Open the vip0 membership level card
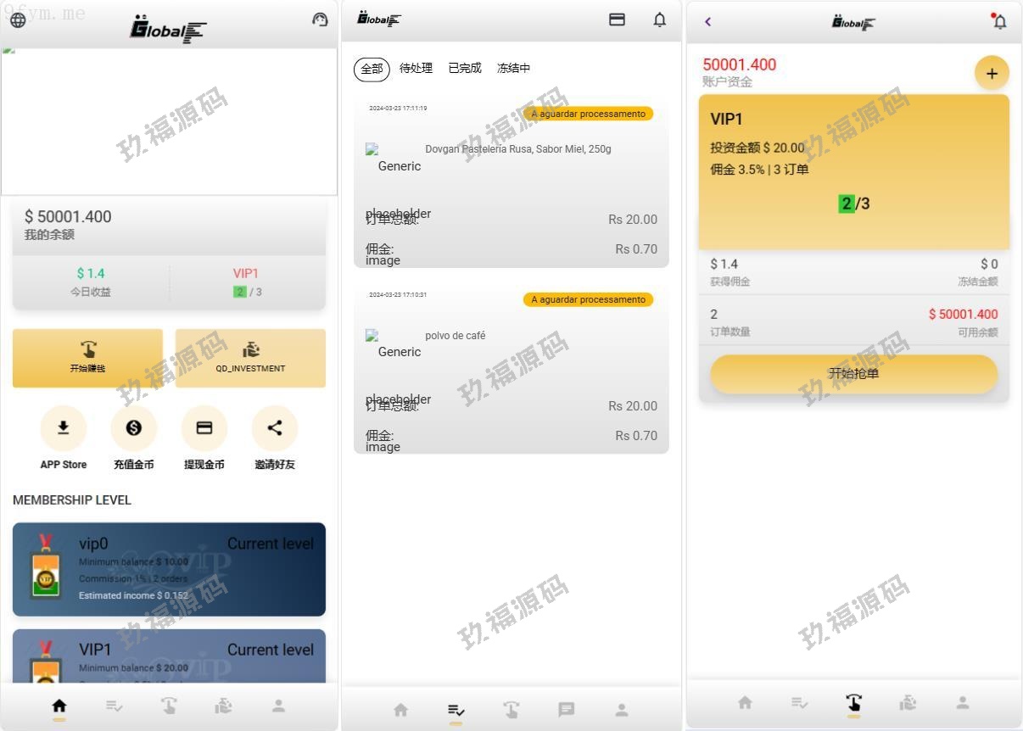Viewport: 1023px width, 731px height. click(169, 568)
